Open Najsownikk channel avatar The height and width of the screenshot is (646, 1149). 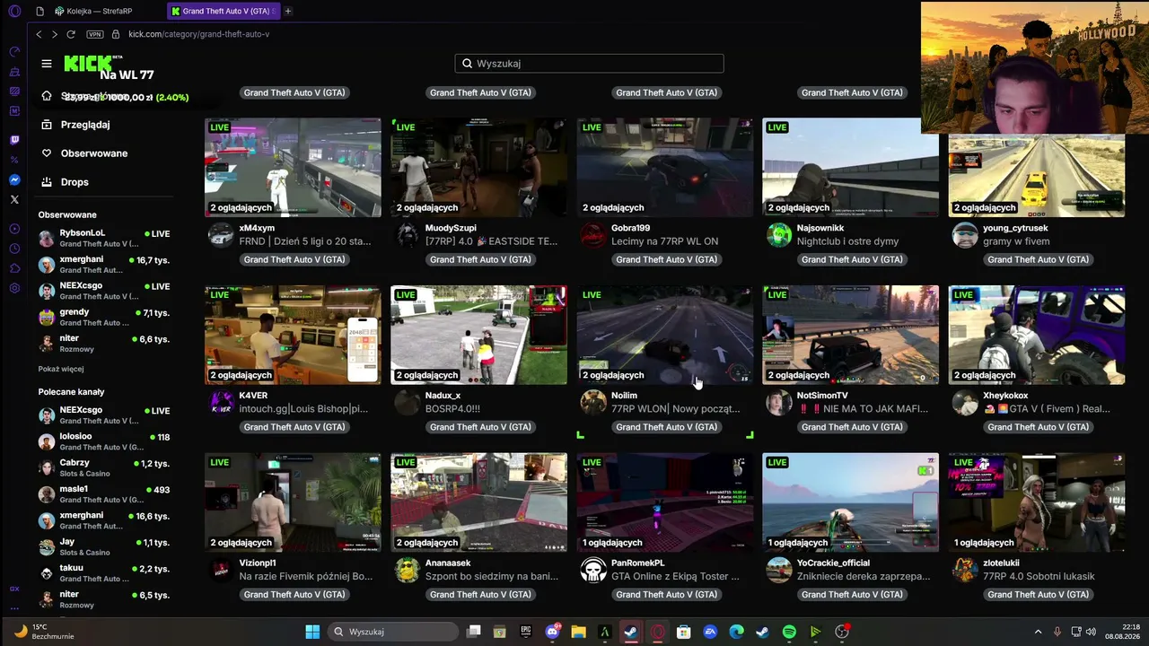click(779, 234)
